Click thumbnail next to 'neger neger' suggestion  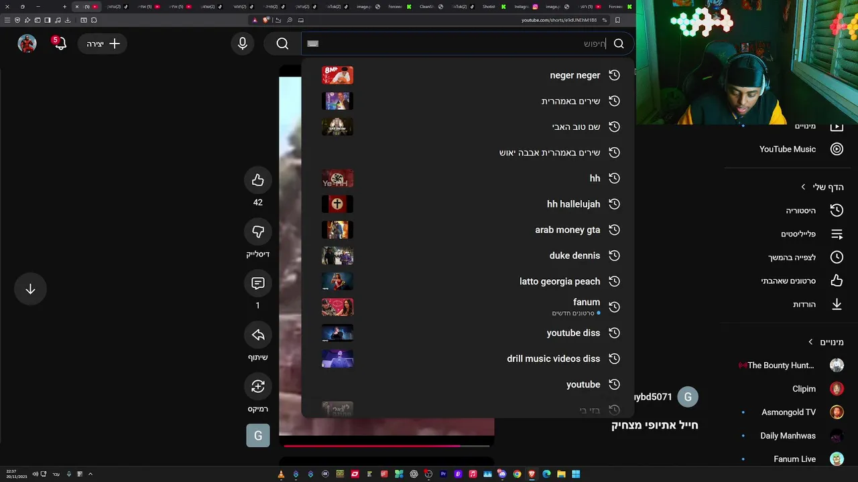(x=337, y=75)
